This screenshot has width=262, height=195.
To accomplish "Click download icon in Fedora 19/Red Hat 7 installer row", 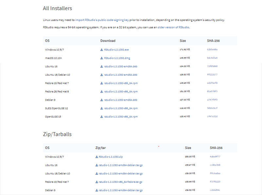I will point(102,83).
